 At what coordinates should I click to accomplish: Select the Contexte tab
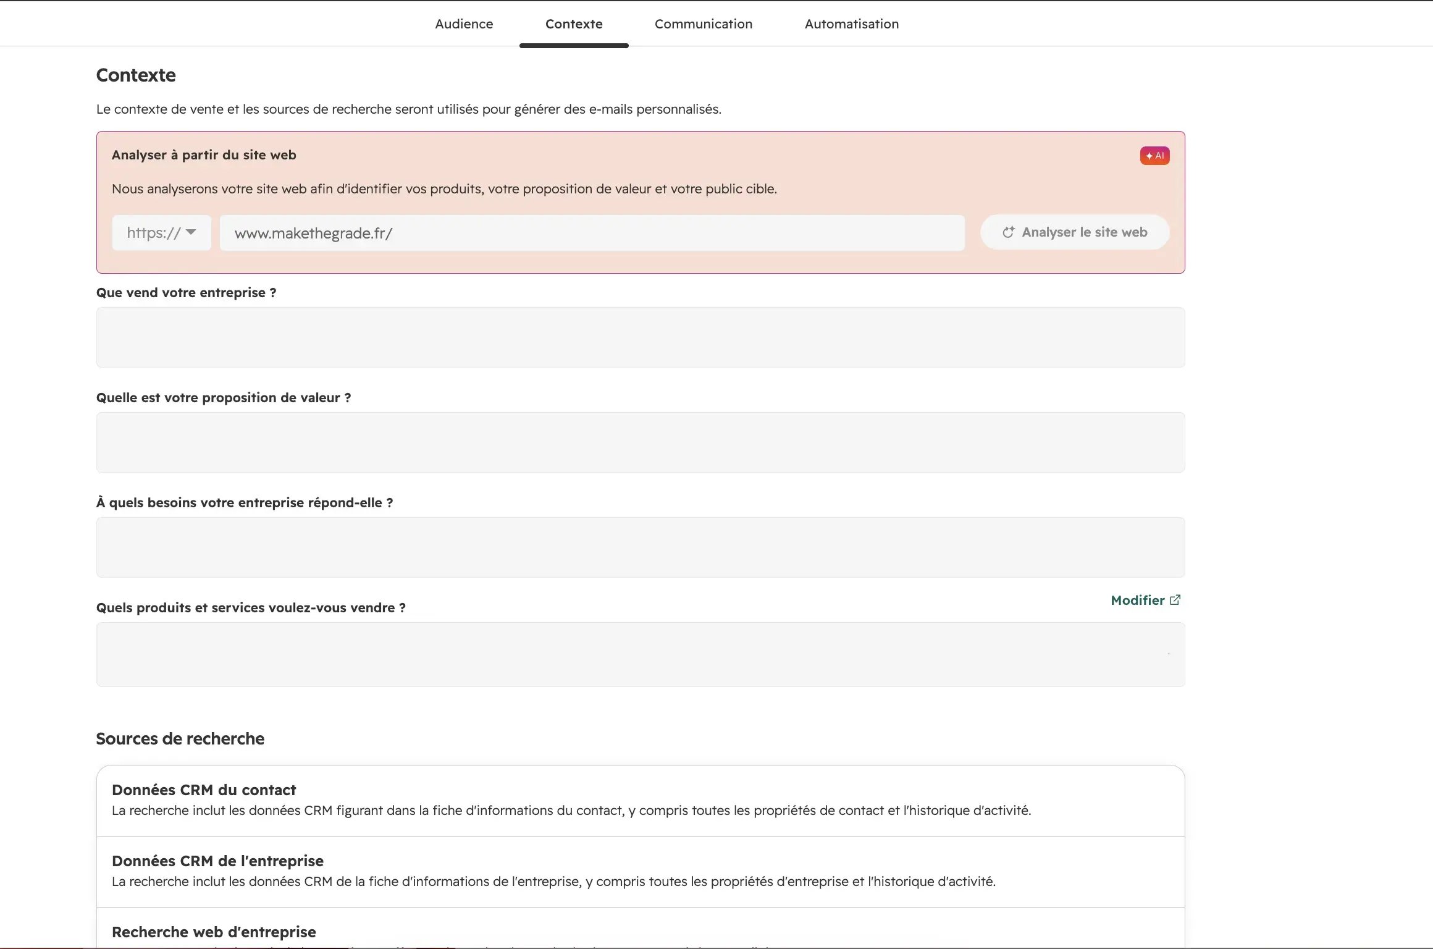574,24
